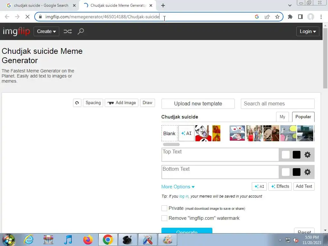Screen dimensions: 328x246
Task: Open Top Text black outline color swatch
Action: (x=296, y=155)
